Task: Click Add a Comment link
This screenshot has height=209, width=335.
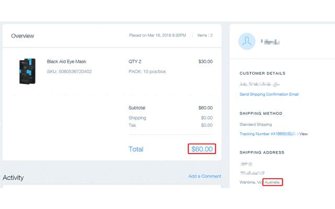Action: click(x=205, y=177)
